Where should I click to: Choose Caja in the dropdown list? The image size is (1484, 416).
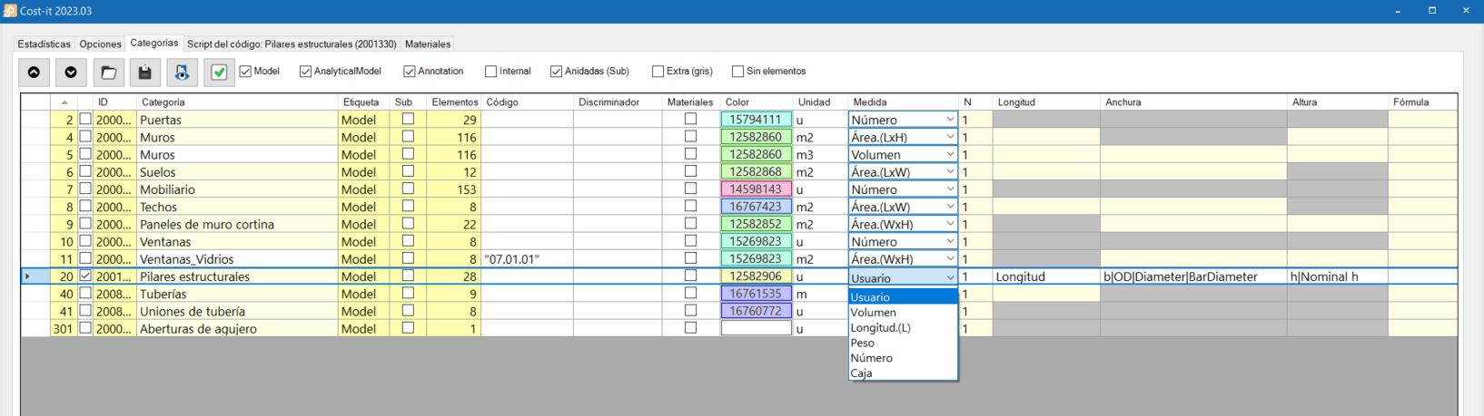point(903,373)
